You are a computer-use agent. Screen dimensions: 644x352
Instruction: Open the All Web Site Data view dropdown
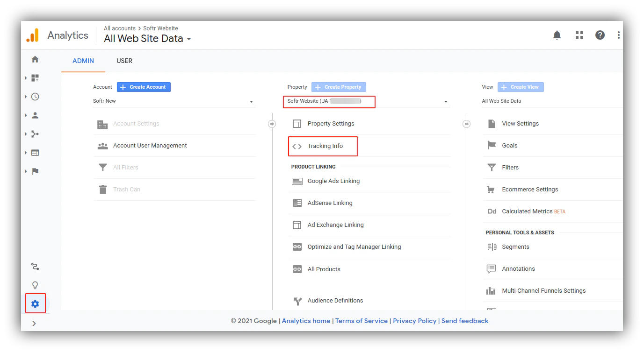tap(552, 101)
